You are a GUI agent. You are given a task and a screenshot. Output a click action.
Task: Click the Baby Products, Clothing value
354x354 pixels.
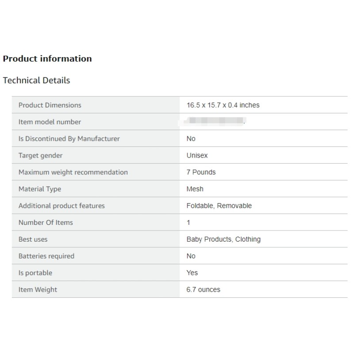(223, 239)
